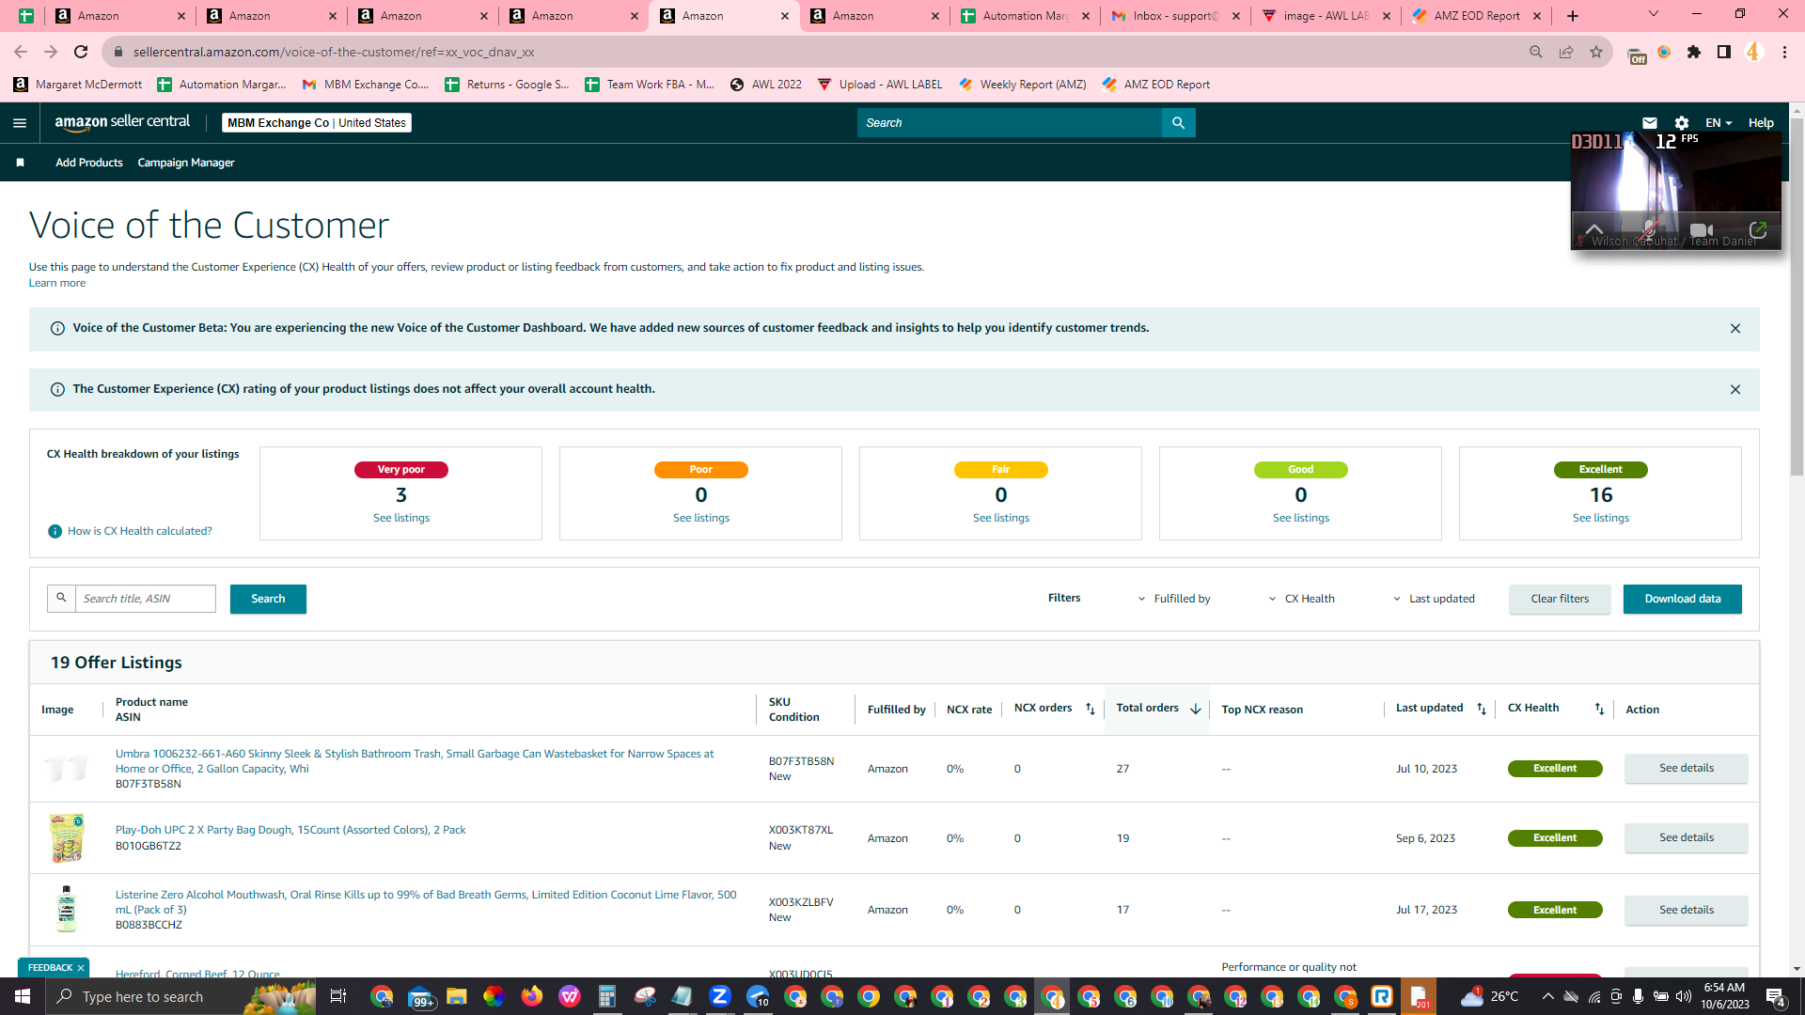Toggle microphone mute in Zoom overlay
The height and width of the screenshot is (1015, 1805).
pos(1649,230)
